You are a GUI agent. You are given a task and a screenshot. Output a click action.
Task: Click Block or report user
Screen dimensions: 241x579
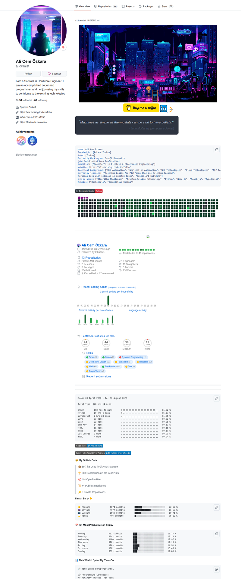[x=26, y=155]
